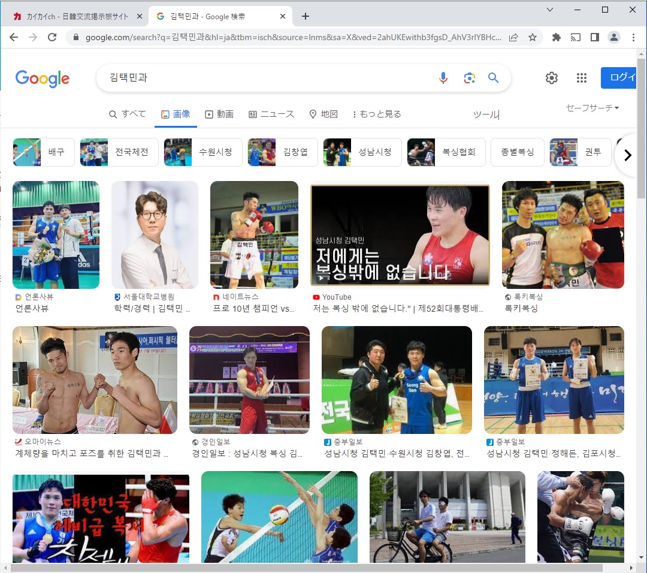The image size is (647, 573).
Task: Open Google Lens image search
Action: click(x=469, y=78)
